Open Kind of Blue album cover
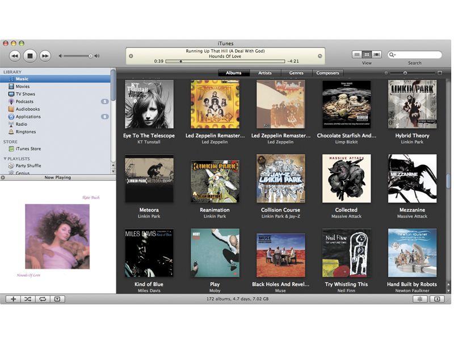454x340 pixels. [149, 253]
